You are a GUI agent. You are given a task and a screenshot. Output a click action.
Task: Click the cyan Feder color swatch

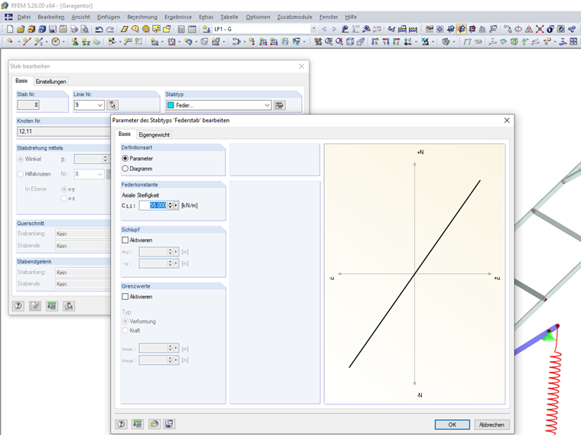tap(170, 105)
